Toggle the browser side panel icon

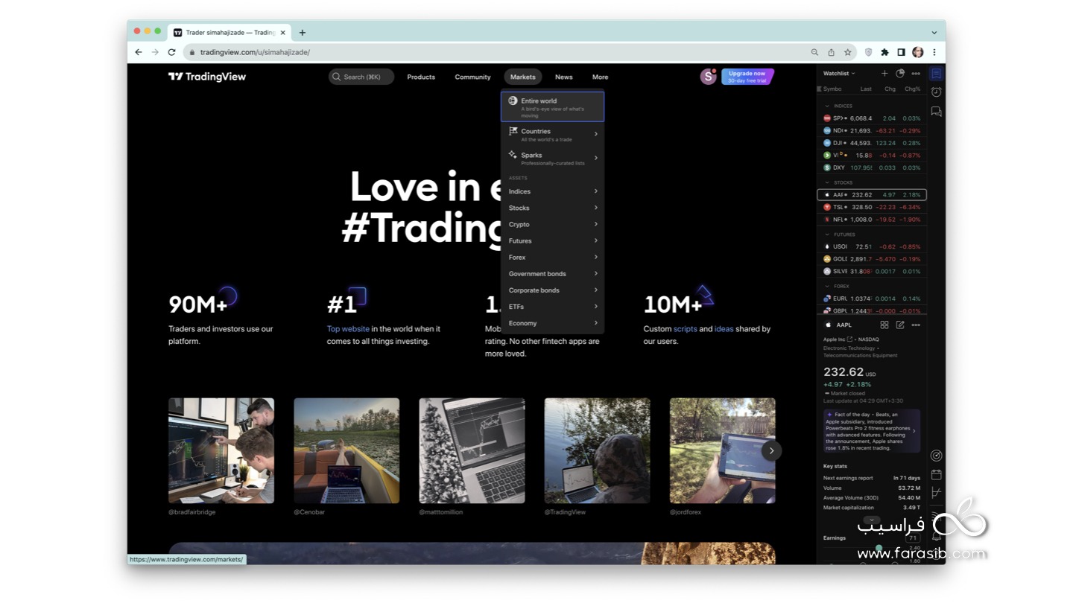click(x=901, y=52)
